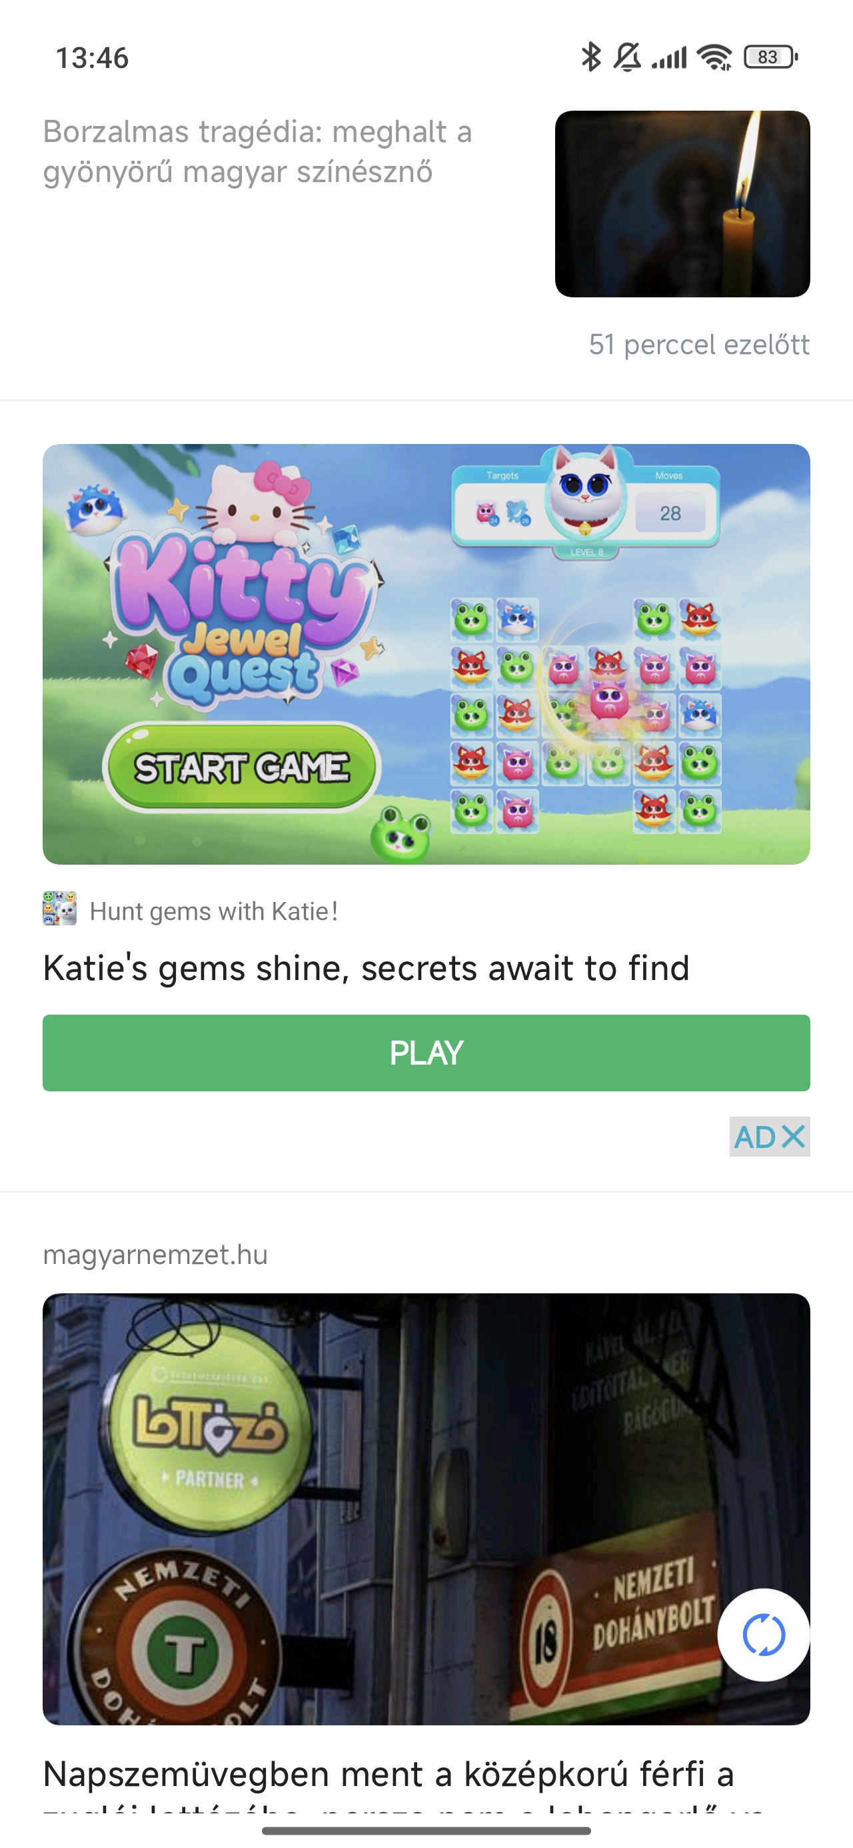Tap the Bluetooth status icon

click(590, 57)
